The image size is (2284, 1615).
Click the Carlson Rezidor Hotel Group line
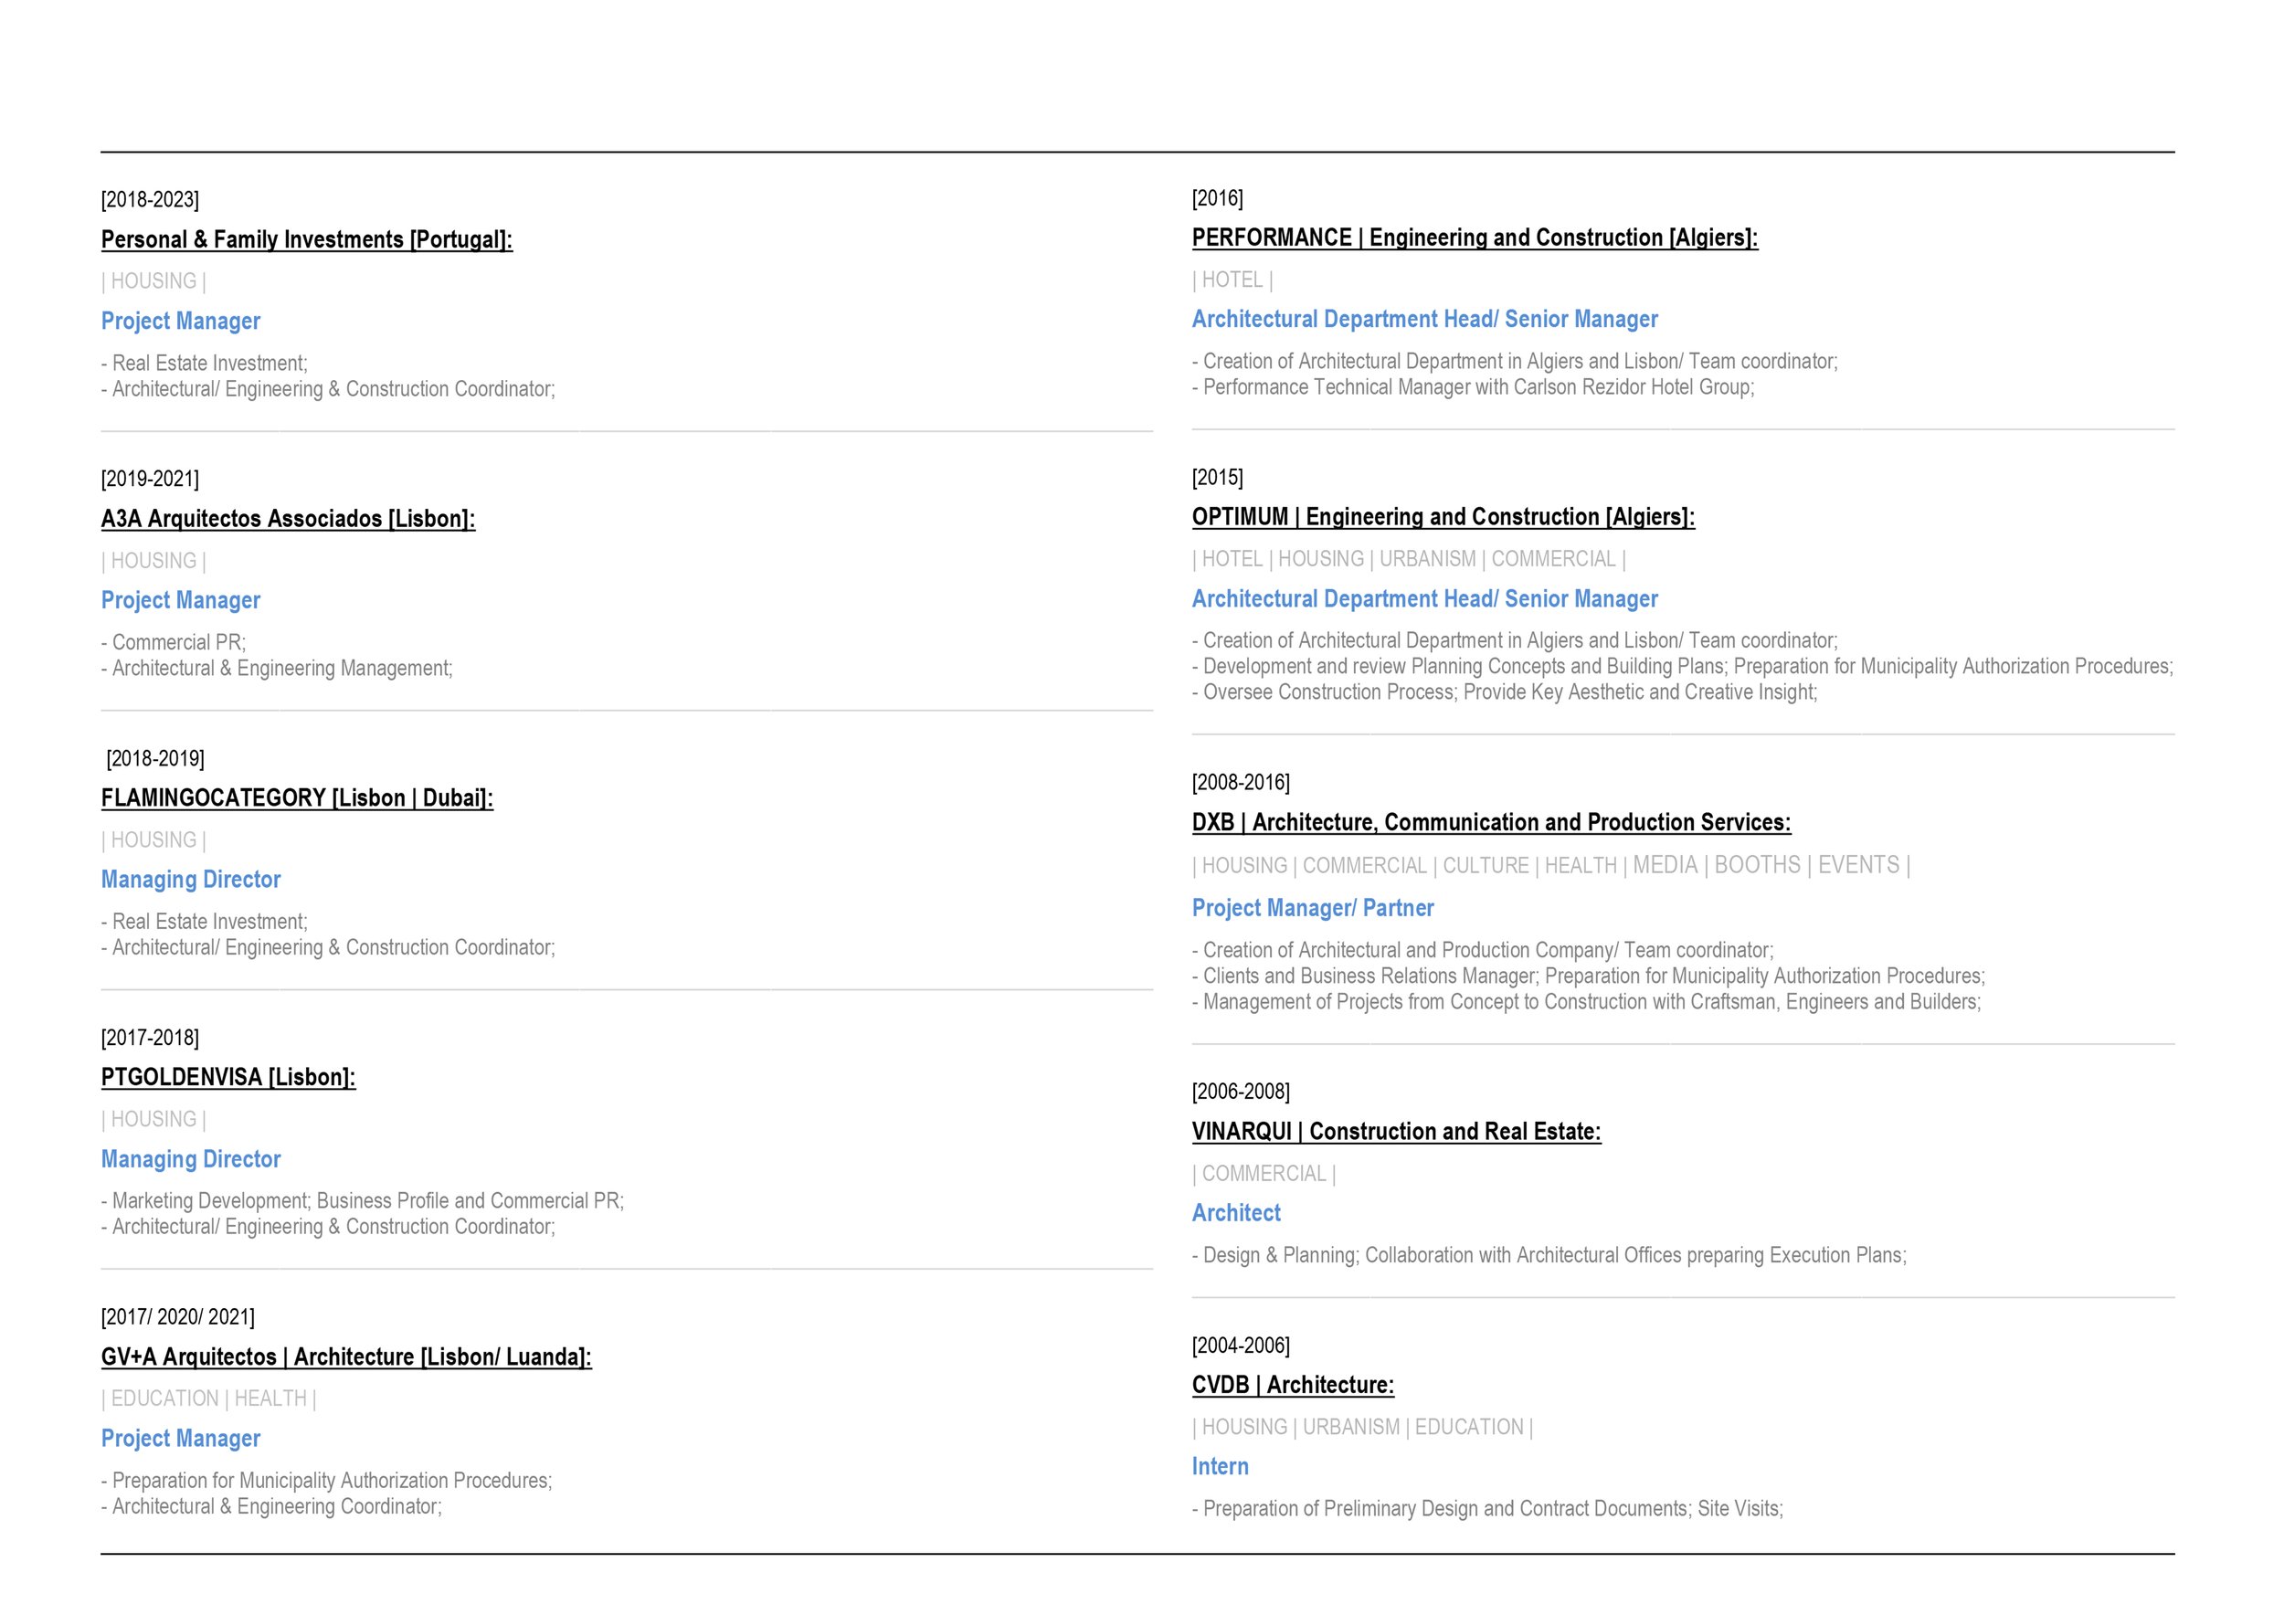pos(1472,386)
